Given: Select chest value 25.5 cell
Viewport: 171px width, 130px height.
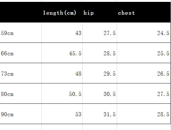Looking at the screenshot, I should coord(144,53).
